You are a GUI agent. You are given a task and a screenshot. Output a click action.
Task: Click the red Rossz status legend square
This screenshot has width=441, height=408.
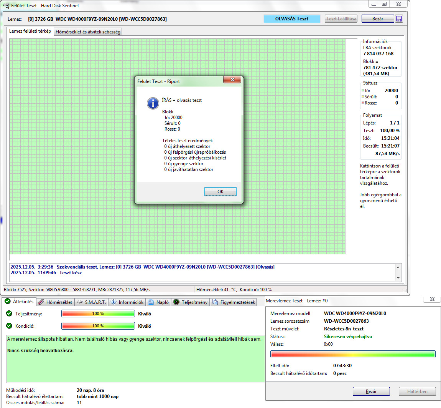363,103
